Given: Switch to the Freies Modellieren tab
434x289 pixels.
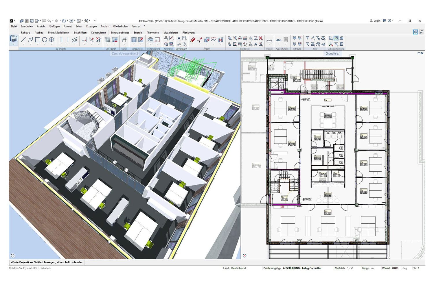Looking at the screenshot, I should (58, 33).
